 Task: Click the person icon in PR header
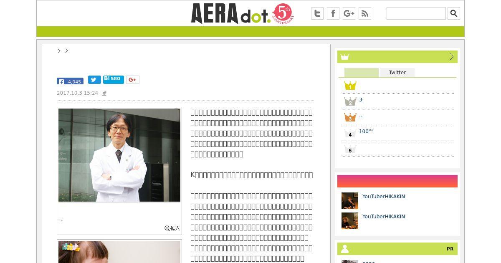tap(345, 249)
